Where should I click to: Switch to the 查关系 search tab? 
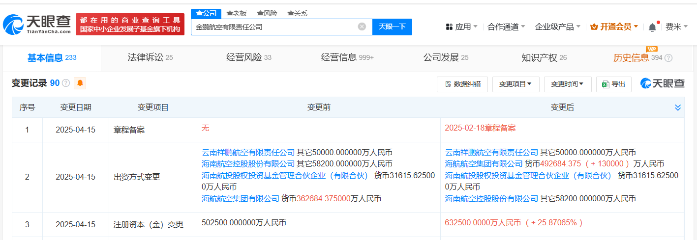[298, 13]
